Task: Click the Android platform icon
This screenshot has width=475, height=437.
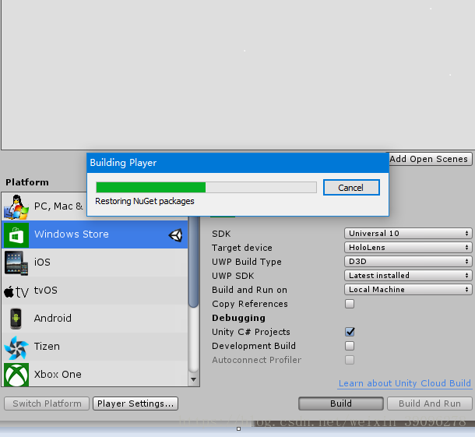Action: click(x=16, y=319)
